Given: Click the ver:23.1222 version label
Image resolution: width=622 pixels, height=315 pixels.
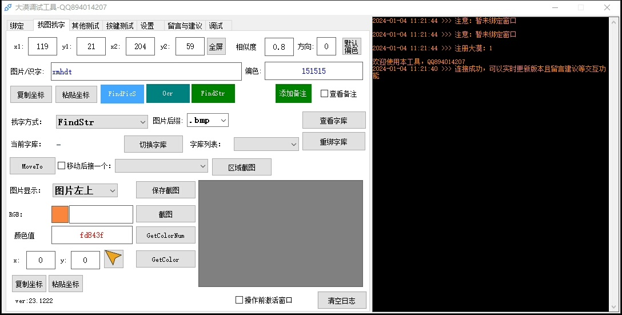Looking at the screenshot, I should (34, 301).
